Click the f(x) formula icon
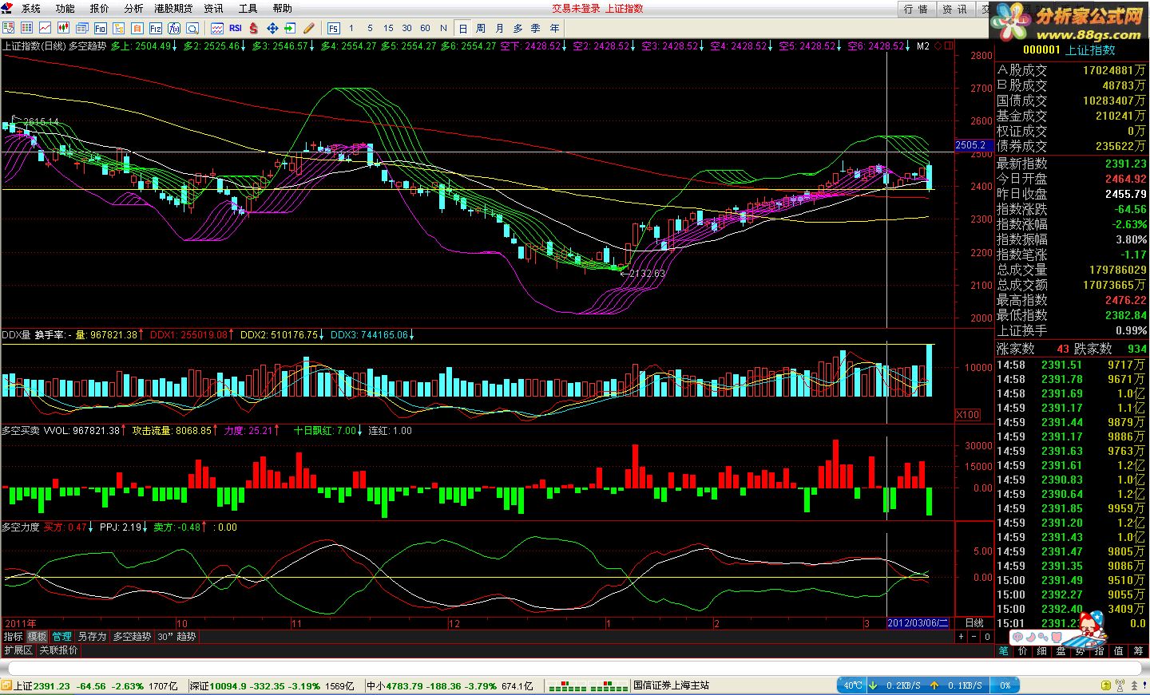This screenshot has width=1150, height=695. [x=173, y=28]
